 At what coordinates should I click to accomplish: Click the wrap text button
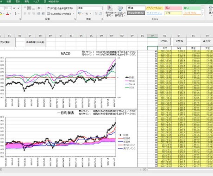pos(60,8)
